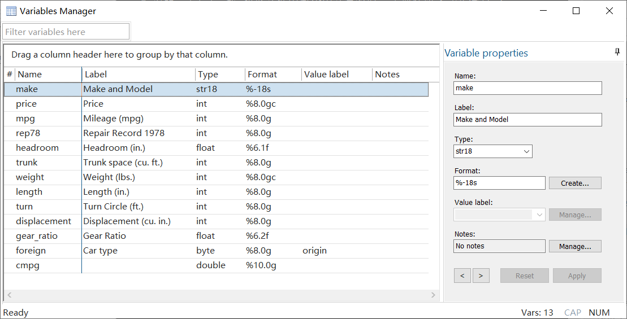This screenshot has height=319, width=627.
Task: Go to previous variable with left arrow
Action: click(462, 276)
